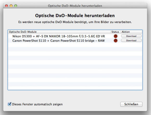The width and height of the screenshot is (151, 115).
Task: Click the red status icon for Nikon D5300
Action: click(x=116, y=36)
